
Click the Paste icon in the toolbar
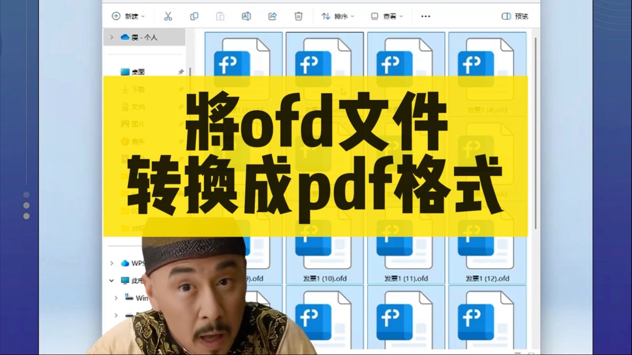220,16
